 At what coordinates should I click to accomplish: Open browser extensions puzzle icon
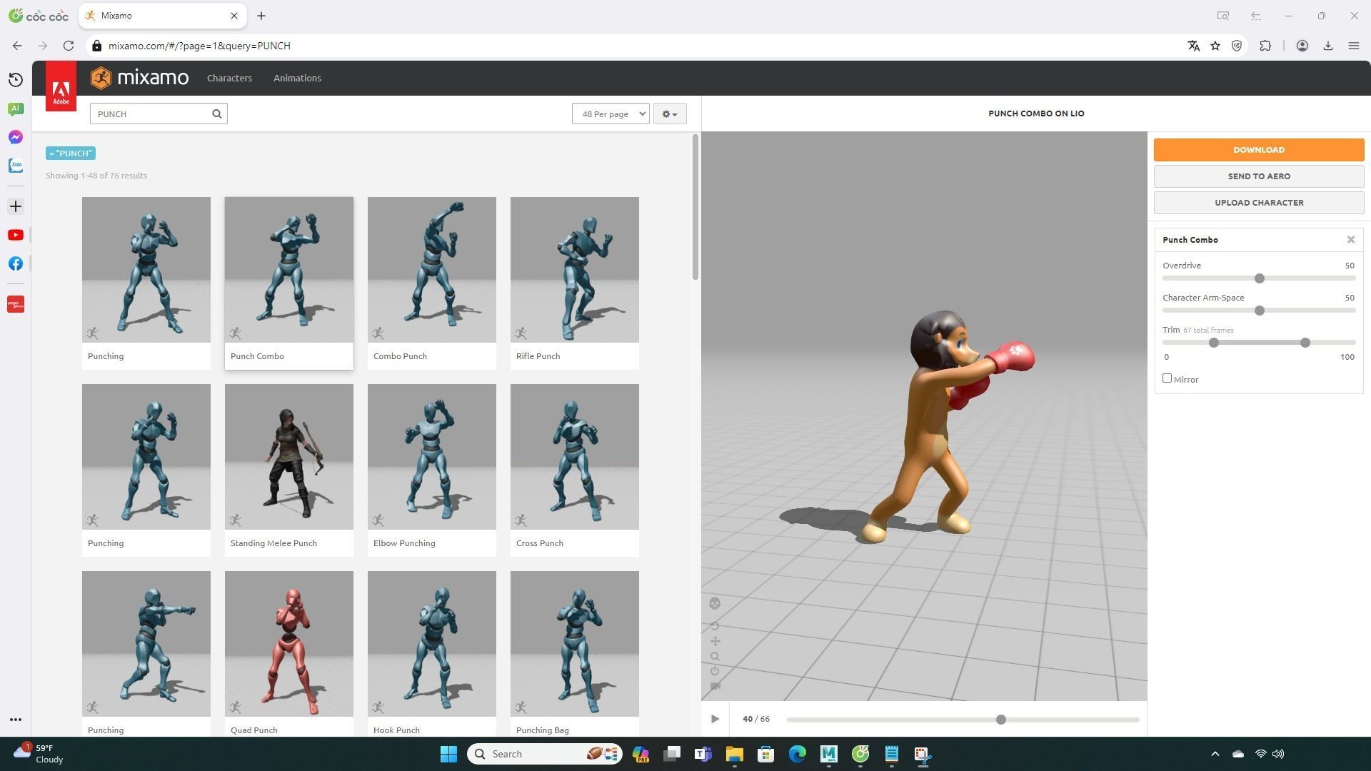(x=1265, y=46)
